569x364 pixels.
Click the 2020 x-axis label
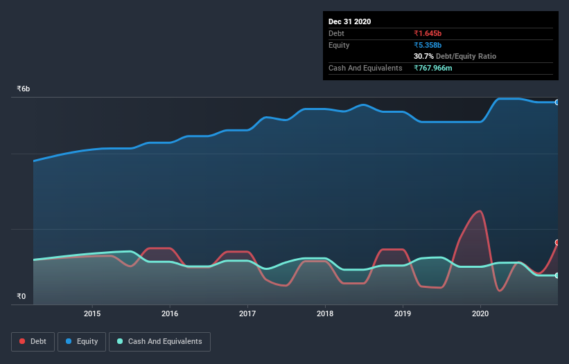pyautogui.click(x=480, y=313)
